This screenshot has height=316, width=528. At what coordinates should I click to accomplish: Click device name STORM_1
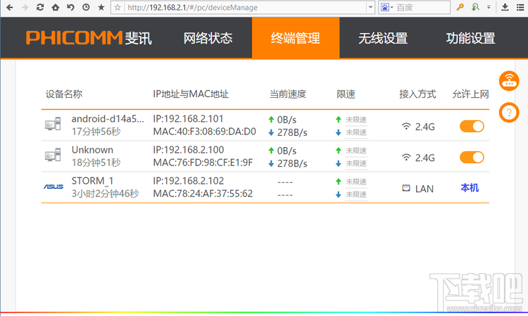coord(93,181)
